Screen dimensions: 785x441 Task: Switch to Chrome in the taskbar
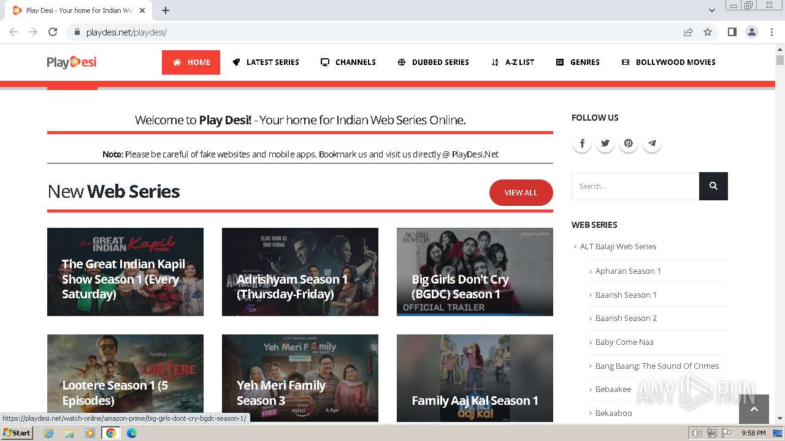coord(111,433)
